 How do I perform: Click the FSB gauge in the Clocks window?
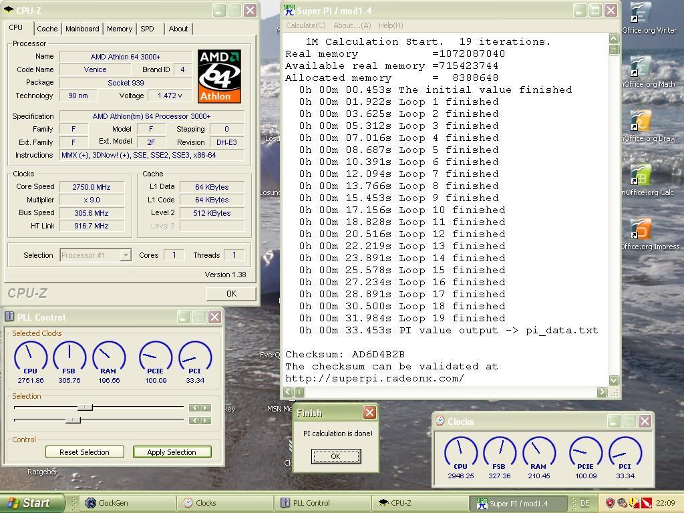click(500, 458)
